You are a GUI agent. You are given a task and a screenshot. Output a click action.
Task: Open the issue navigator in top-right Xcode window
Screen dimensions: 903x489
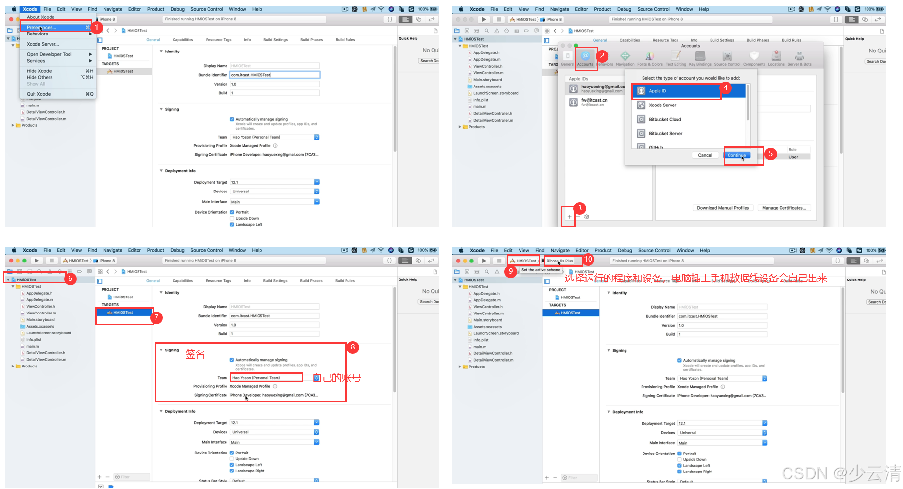click(497, 31)
